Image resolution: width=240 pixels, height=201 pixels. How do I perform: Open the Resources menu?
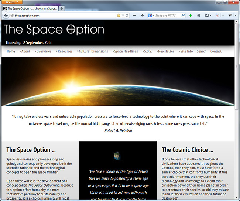coord(64,51)
